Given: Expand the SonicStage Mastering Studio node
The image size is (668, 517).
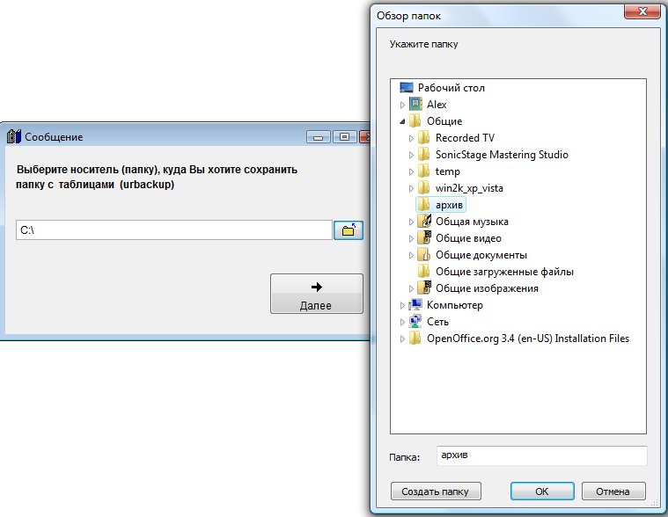Looking at the screenshot, I should pos(411,155).
